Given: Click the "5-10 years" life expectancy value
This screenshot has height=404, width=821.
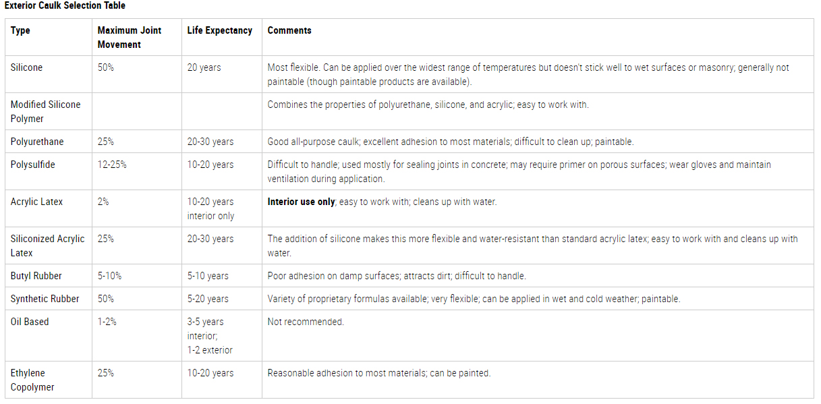Looking at the screenshot, I should 208,276.
